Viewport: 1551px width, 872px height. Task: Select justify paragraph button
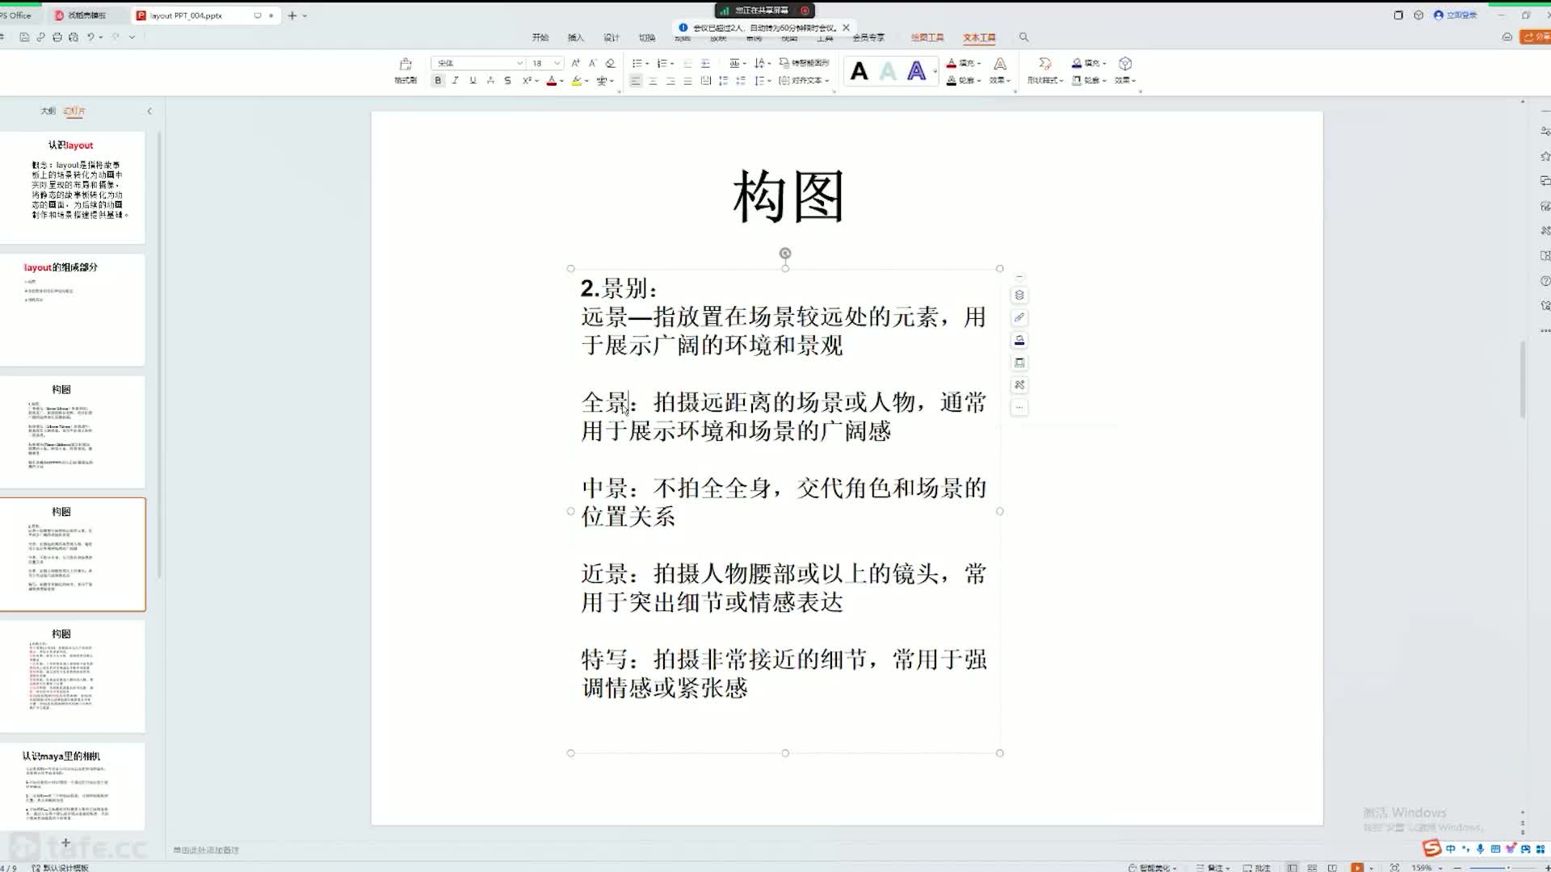[687, 81]
